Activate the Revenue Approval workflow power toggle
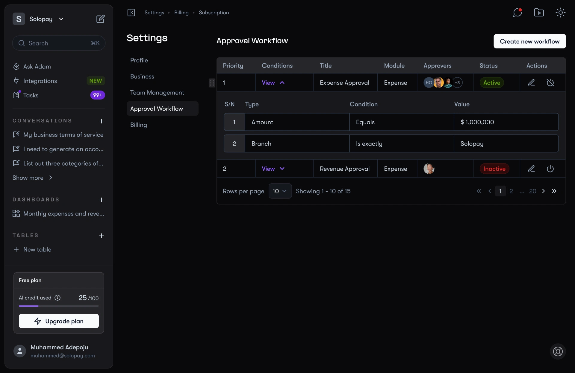 550,168
